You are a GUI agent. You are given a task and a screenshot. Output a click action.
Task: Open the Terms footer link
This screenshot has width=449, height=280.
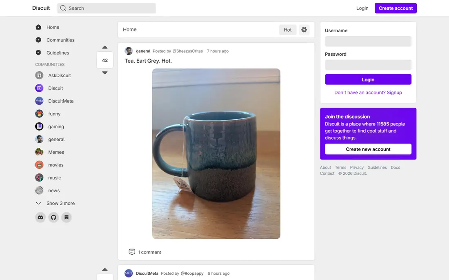[x=340, y=168]
